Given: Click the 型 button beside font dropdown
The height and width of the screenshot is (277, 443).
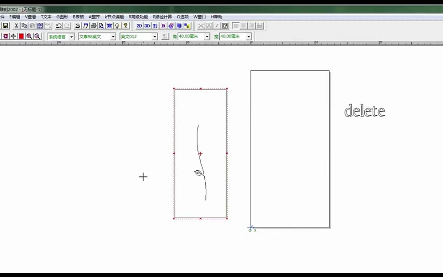Looking at the screenshot, I should 165,36.
